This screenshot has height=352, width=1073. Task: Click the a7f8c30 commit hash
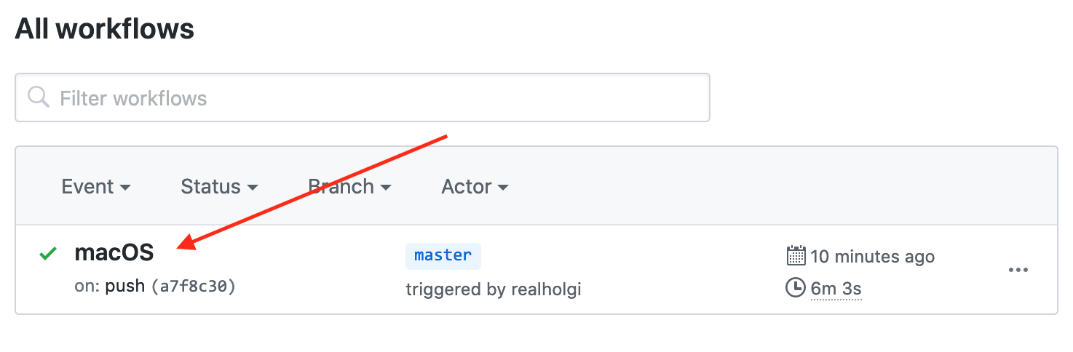coord(193,287)
